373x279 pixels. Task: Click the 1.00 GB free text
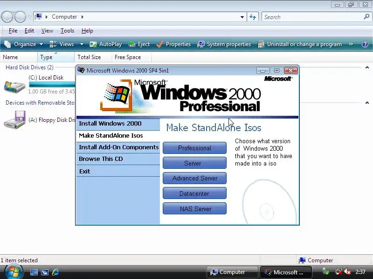[51, 92]
